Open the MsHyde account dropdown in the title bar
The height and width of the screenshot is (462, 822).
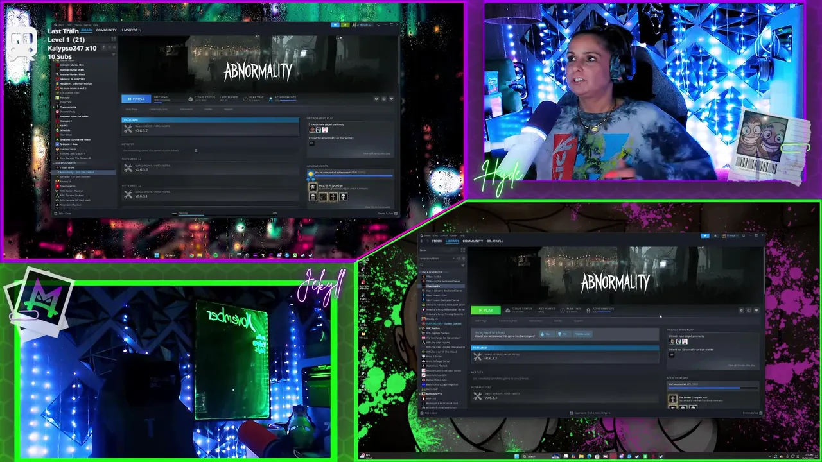click(363, 25)
